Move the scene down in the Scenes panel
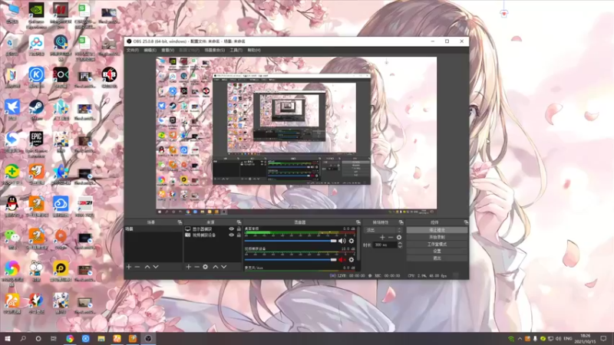This screenshot has width=614, height=345. pyautogui.click(x=156, y=267)
